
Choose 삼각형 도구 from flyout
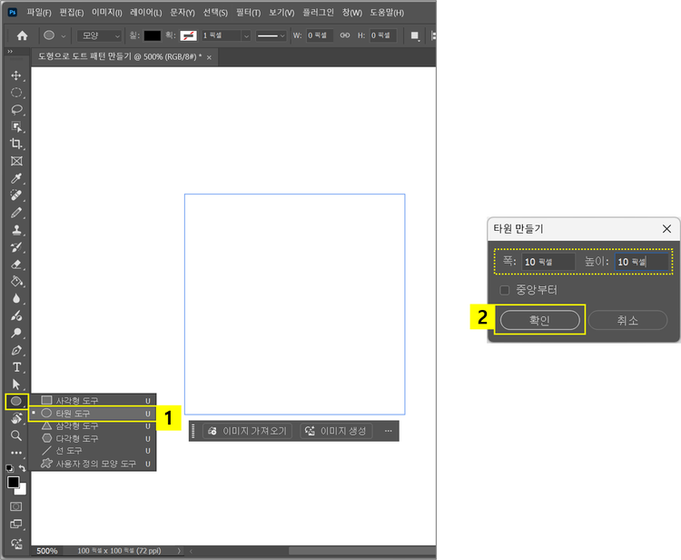(93, 425)
